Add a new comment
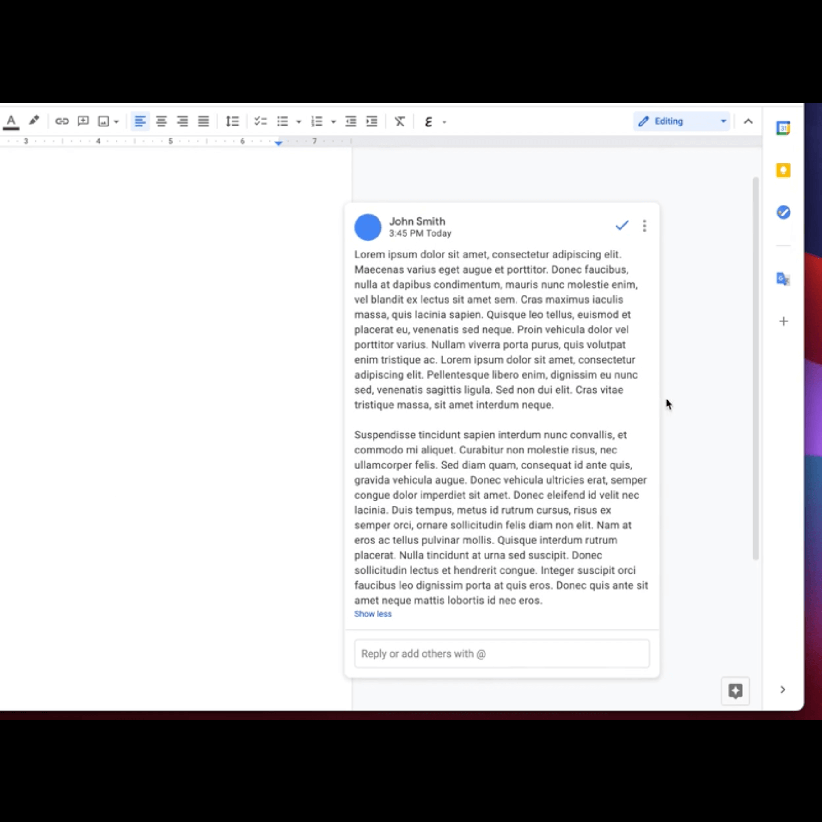Viewport: 822px width, 822px height. (x=83, y=121)
